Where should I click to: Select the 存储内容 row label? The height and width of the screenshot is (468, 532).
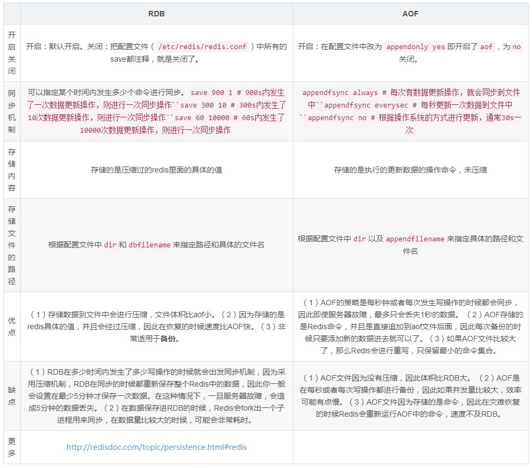pos(11,170)
